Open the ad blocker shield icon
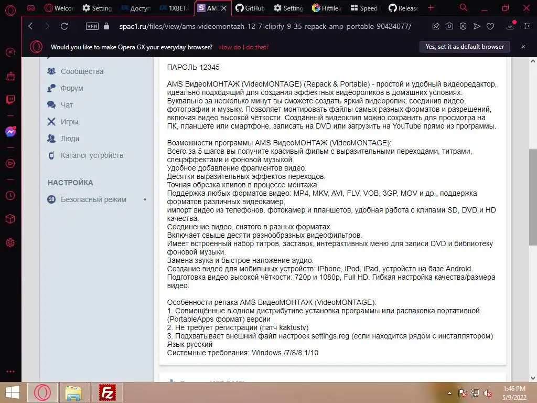 (463, 26)
